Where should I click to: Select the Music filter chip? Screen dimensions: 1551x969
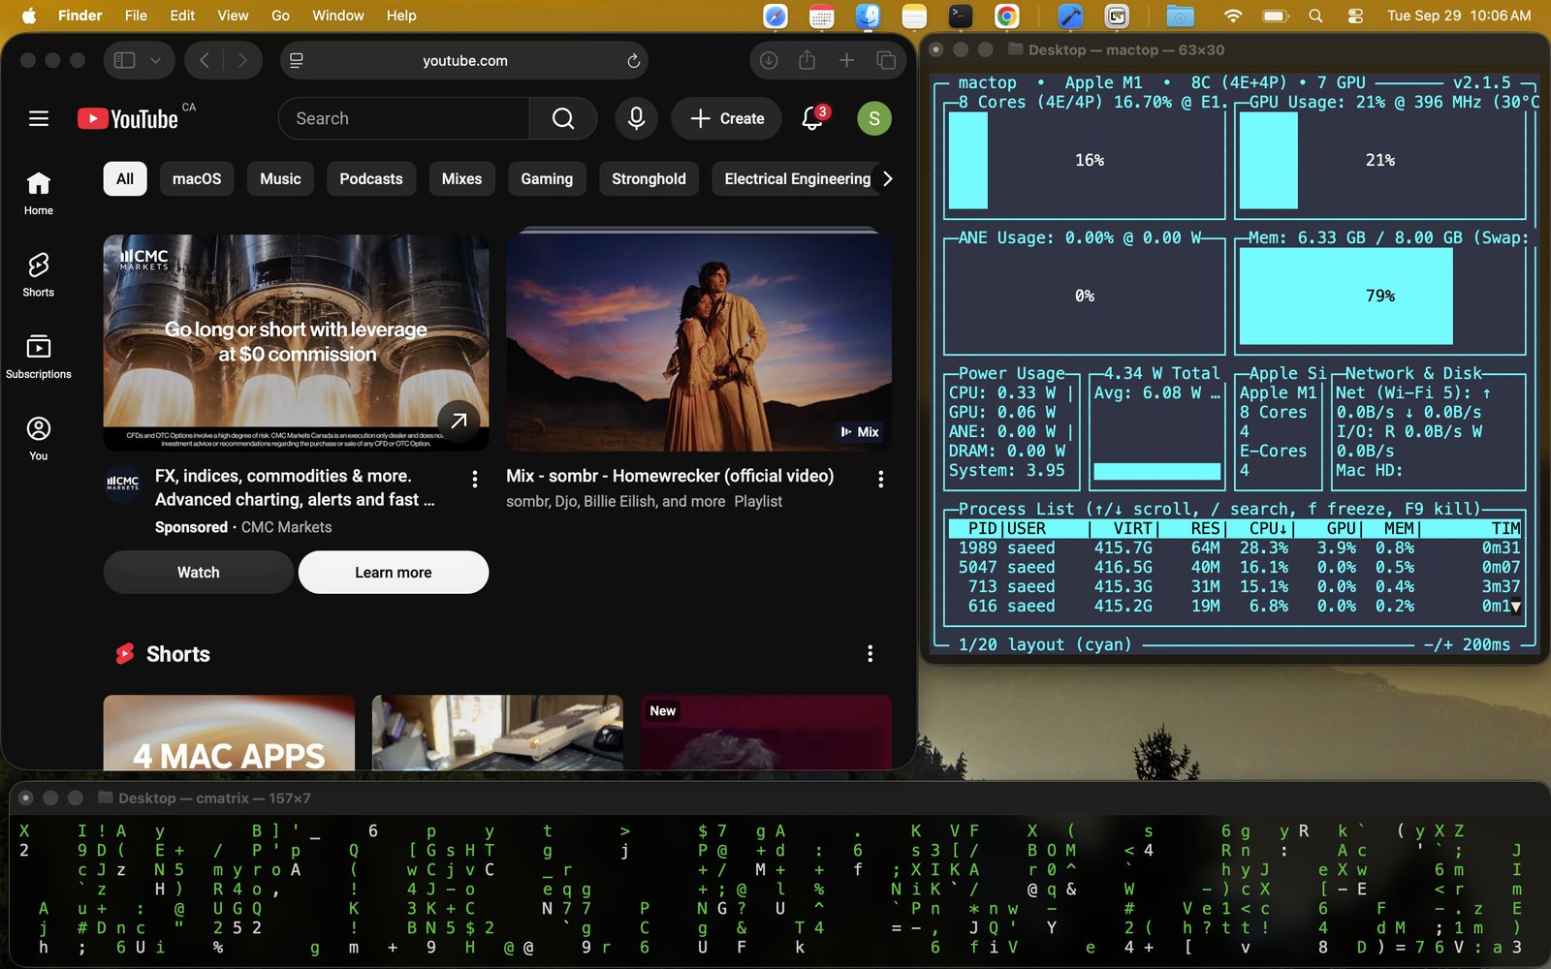(x=280, y=178)
